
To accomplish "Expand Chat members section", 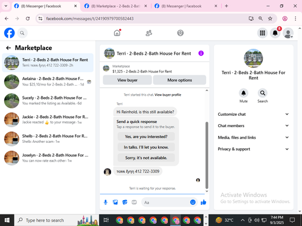I will pos(253,125).
